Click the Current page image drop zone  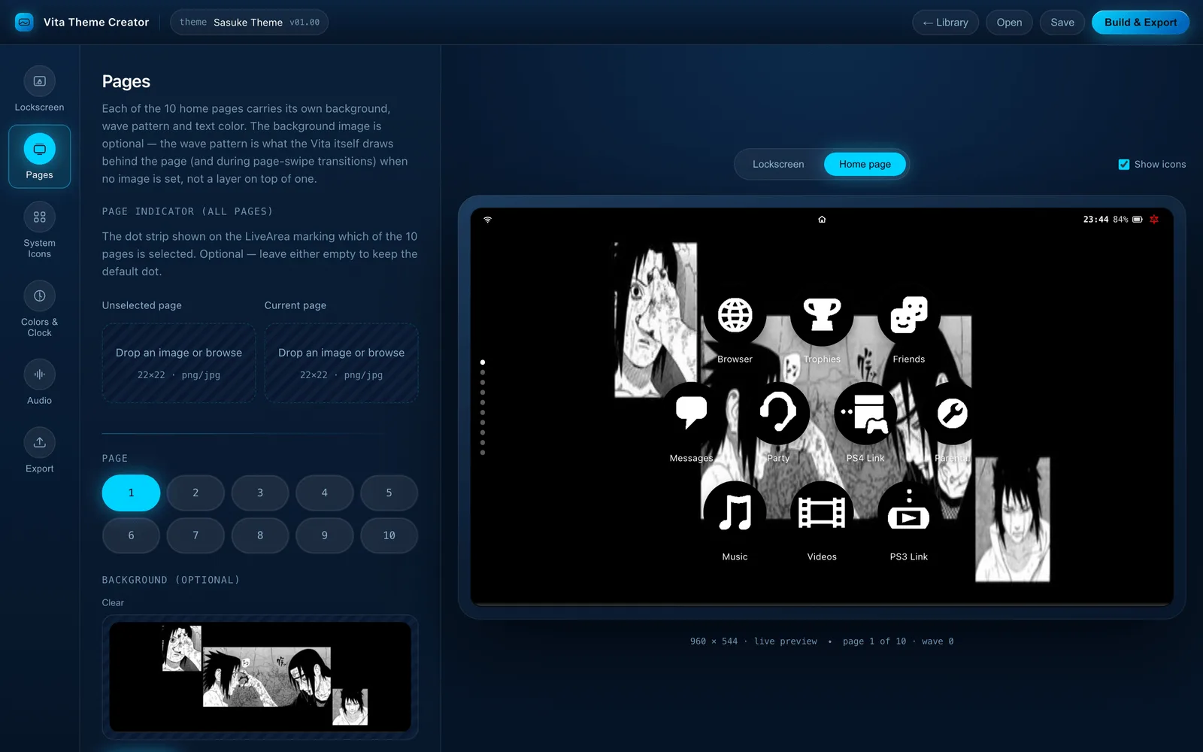(341, 363)
